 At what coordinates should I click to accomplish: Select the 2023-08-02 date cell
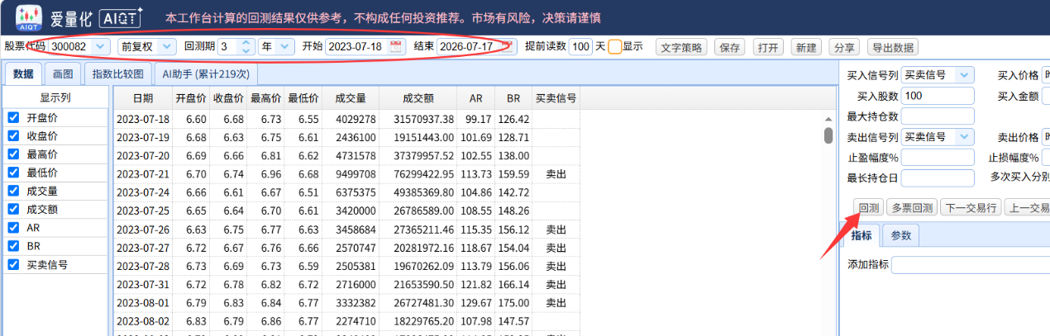click(142, 321)
